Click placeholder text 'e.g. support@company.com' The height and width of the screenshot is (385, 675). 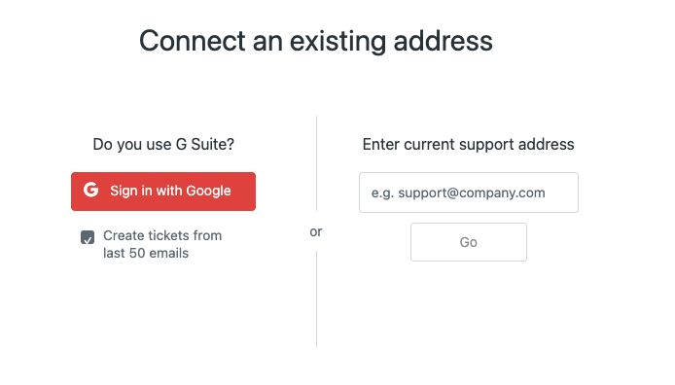[458, 192]
